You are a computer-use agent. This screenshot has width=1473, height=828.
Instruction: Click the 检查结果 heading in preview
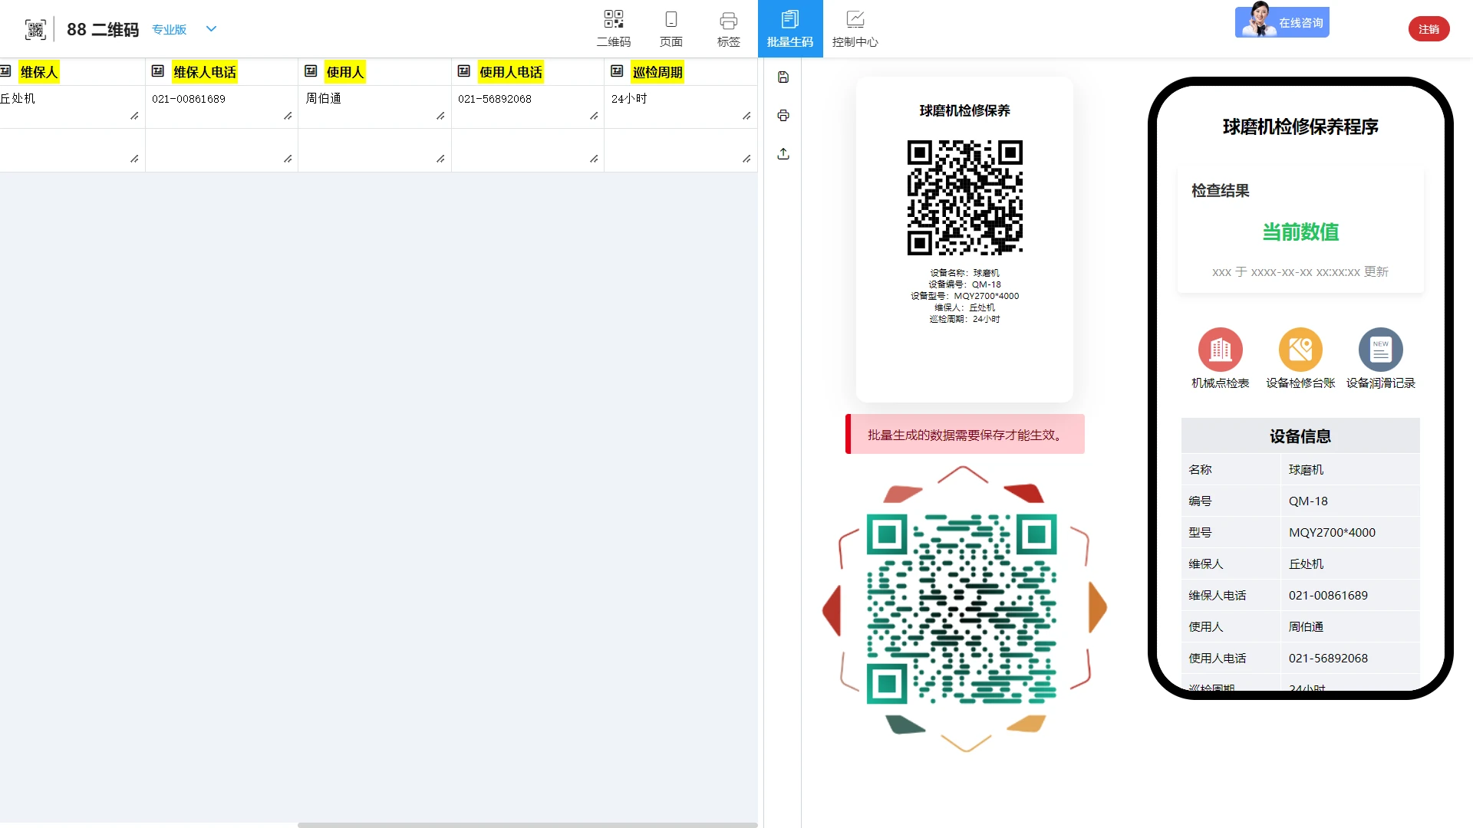coord(1220,190)
